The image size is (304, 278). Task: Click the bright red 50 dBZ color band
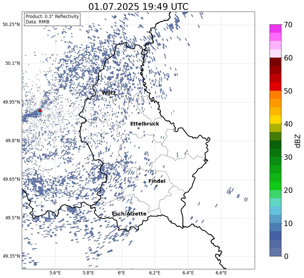(x=275, y=87)
